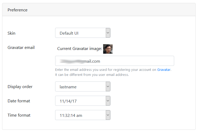This screenshot has width=198, height=133.
Task: Click the 'Enter the email address' help text
Action: [x=106, y=70]
